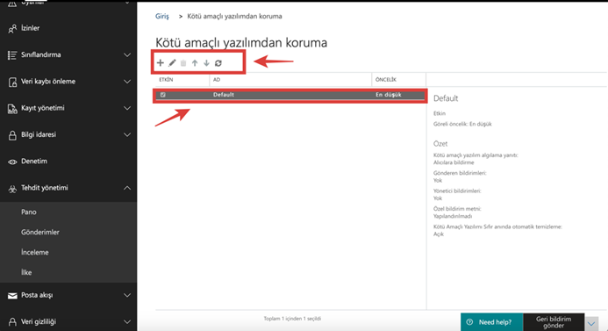This screenshot has width=608, height=331.
Task: Collapse the Tehdit yönetimi chevron
Action: click(x=127, y=188)
